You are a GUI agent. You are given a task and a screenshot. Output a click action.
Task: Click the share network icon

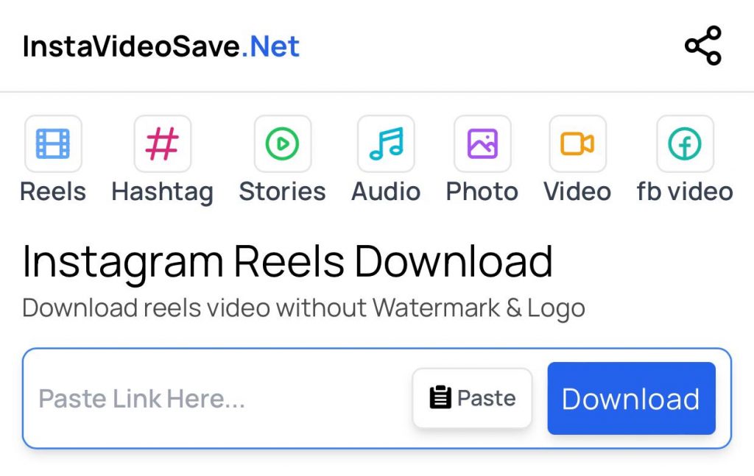[702, 45]
